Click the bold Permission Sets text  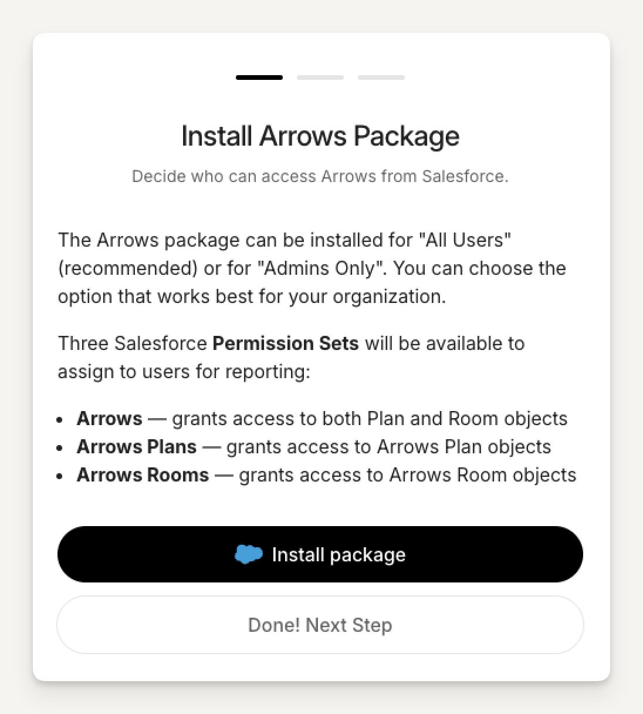[286, 343]
